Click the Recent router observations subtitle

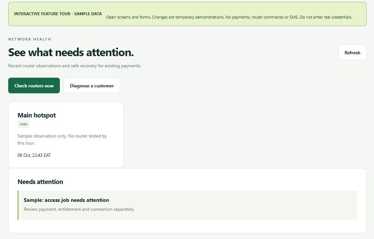(x=75, y=66)
